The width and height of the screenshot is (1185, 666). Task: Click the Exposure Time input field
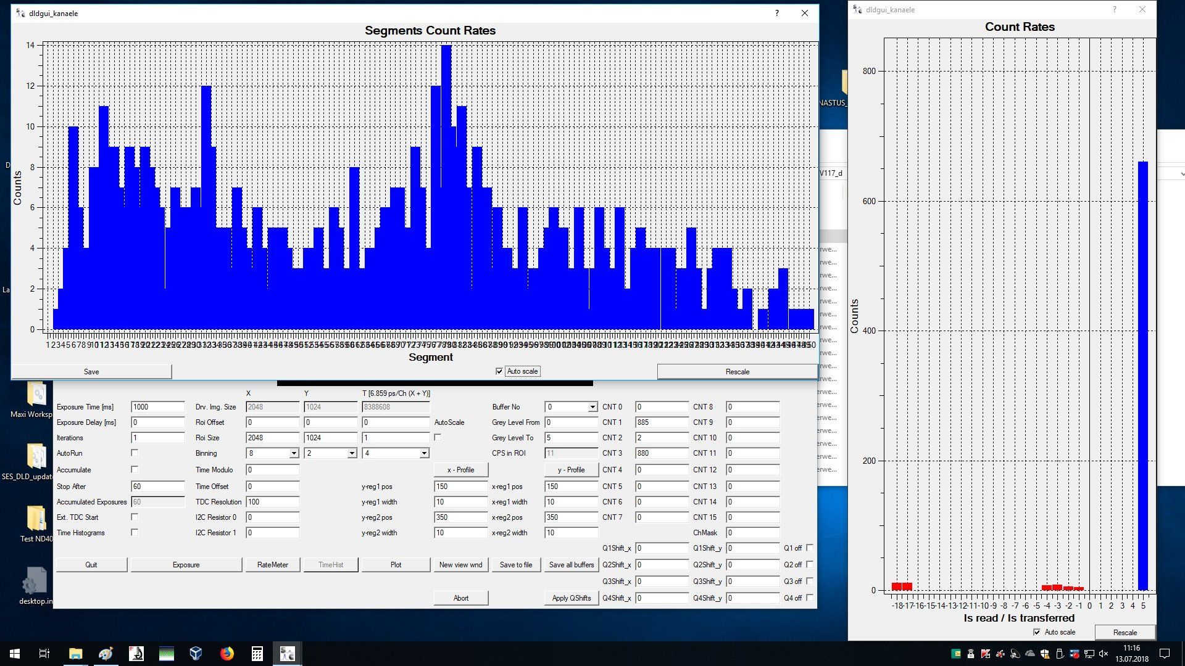click(157, 407)
